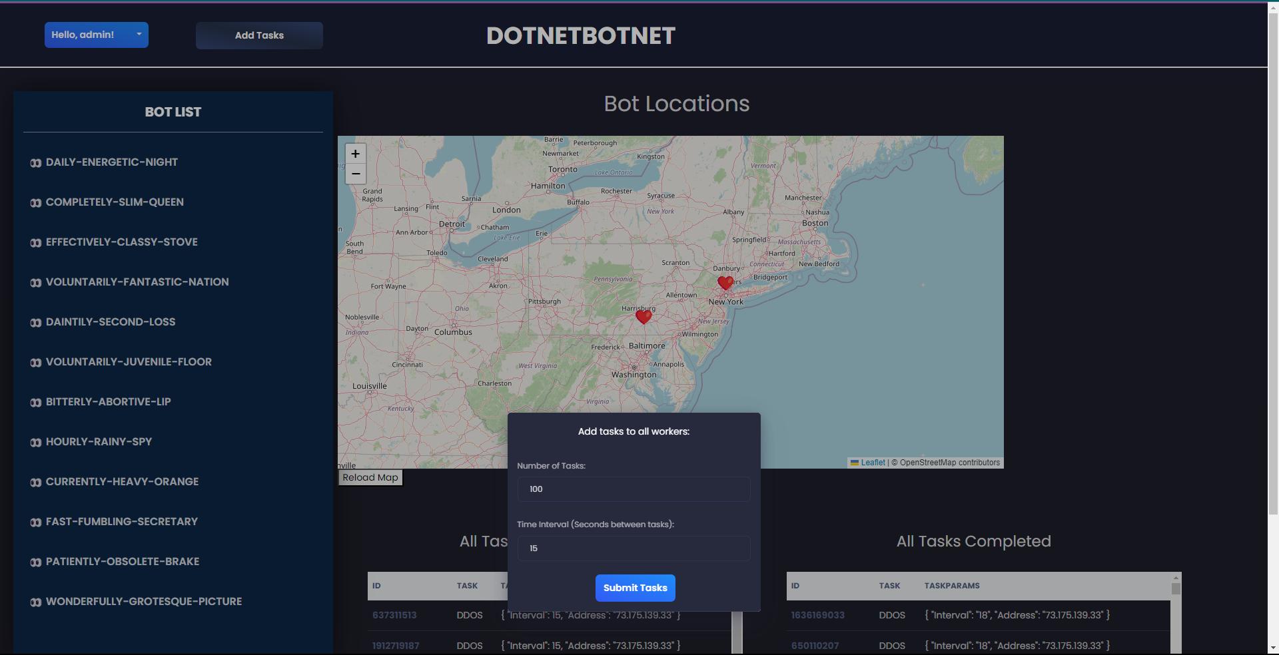Viewport: 1279px width, 655px height.
Task: Click the All Tasks Completed table scrollbar
Action: pyautogui.click(x=1176, y=612)
